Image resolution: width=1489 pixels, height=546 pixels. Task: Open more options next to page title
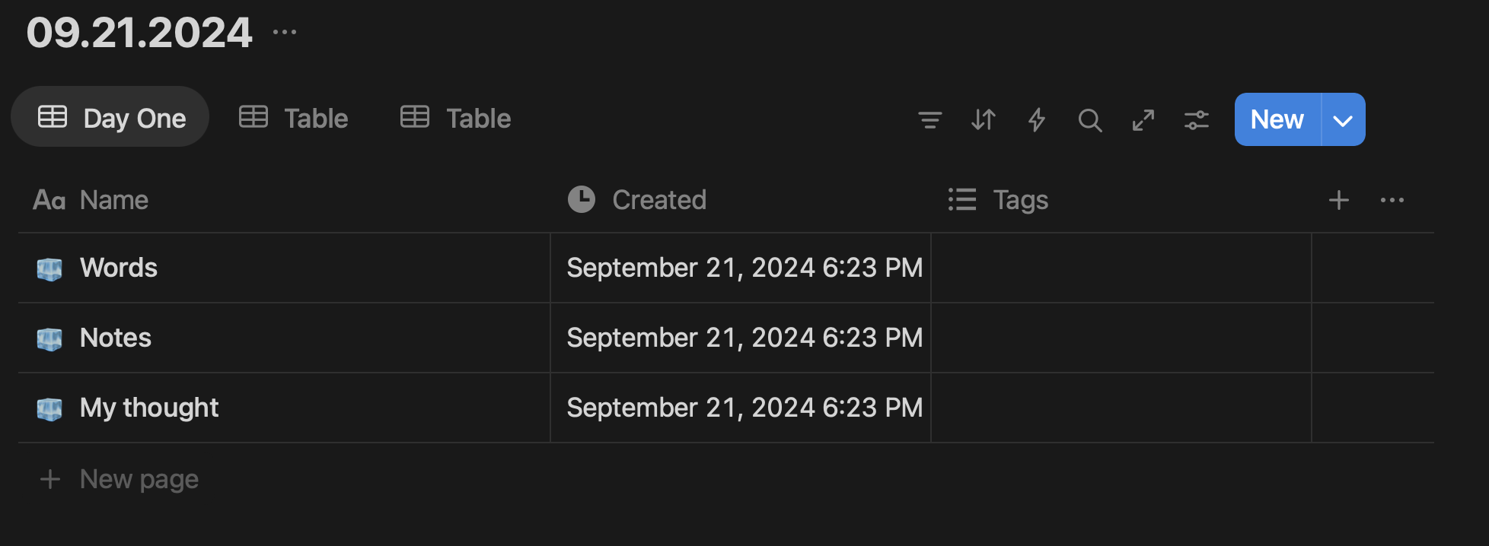(285, 32)
